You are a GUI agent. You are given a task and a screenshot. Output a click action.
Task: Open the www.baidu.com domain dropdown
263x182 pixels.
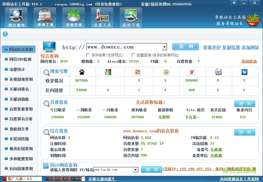(136, 169)
